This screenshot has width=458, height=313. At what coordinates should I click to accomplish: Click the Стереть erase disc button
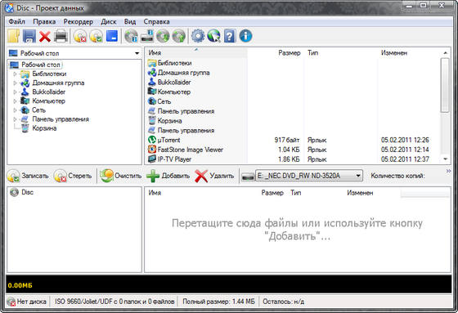[73, 176]
